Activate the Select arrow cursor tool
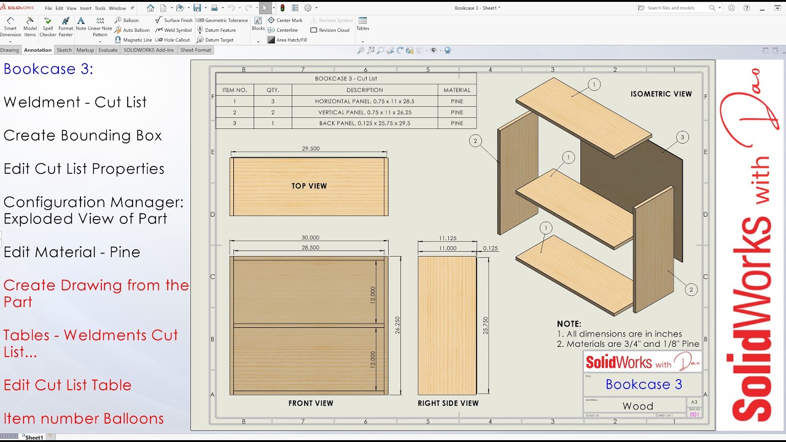Viewport: 786px width, 442px height. (265, 8)
